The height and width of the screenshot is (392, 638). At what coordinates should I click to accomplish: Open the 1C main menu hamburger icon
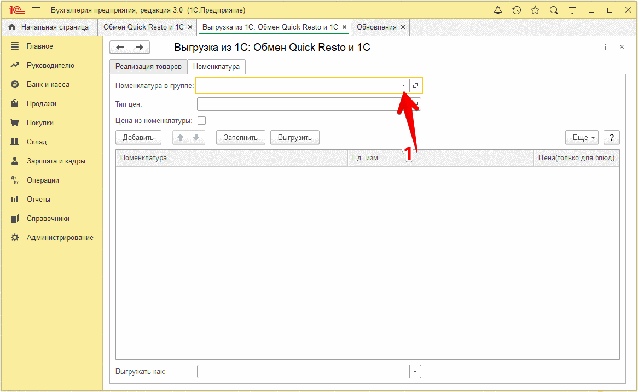pos(36,10)
